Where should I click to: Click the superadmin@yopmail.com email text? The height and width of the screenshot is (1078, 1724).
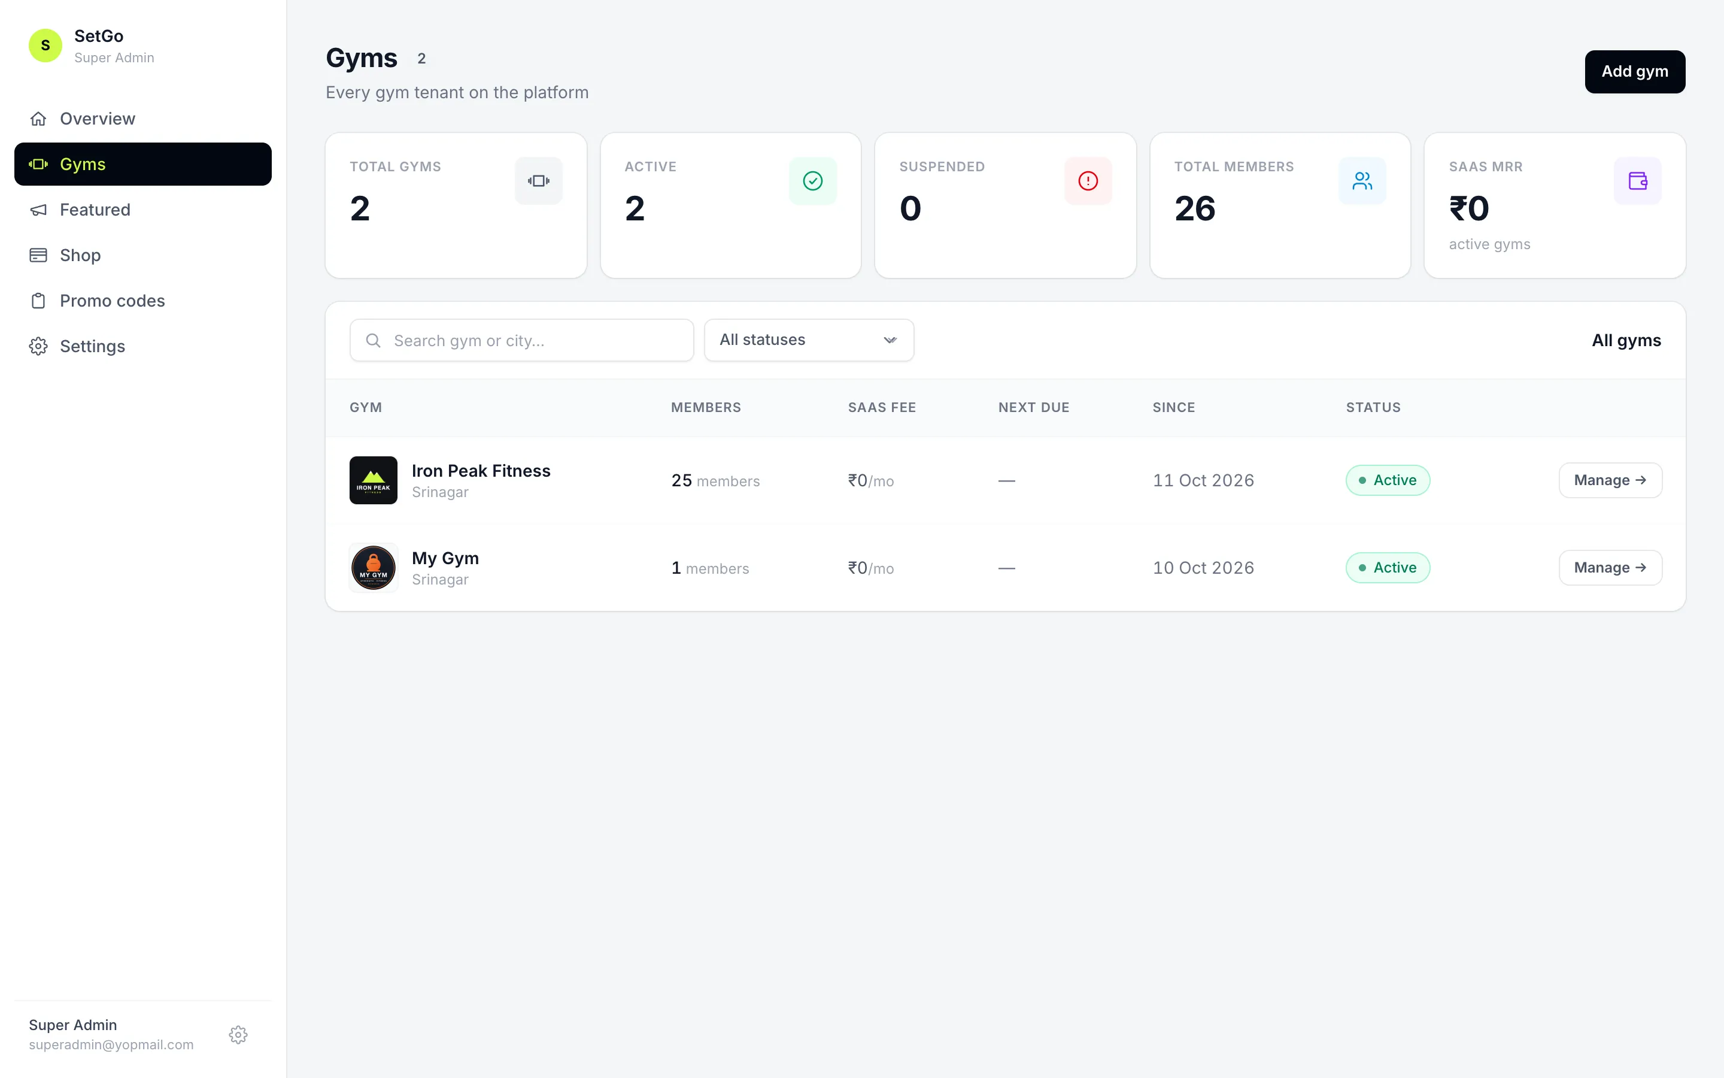tap(111, 1044)
